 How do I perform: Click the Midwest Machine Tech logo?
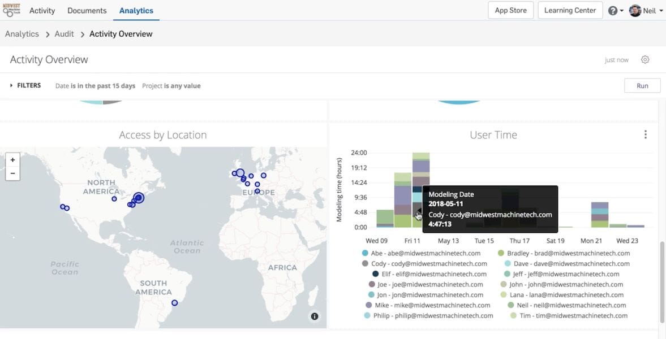12,10
